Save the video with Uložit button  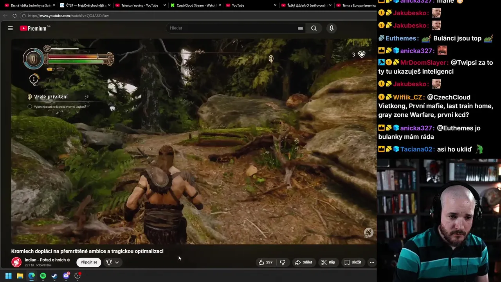tap(353, 262)
